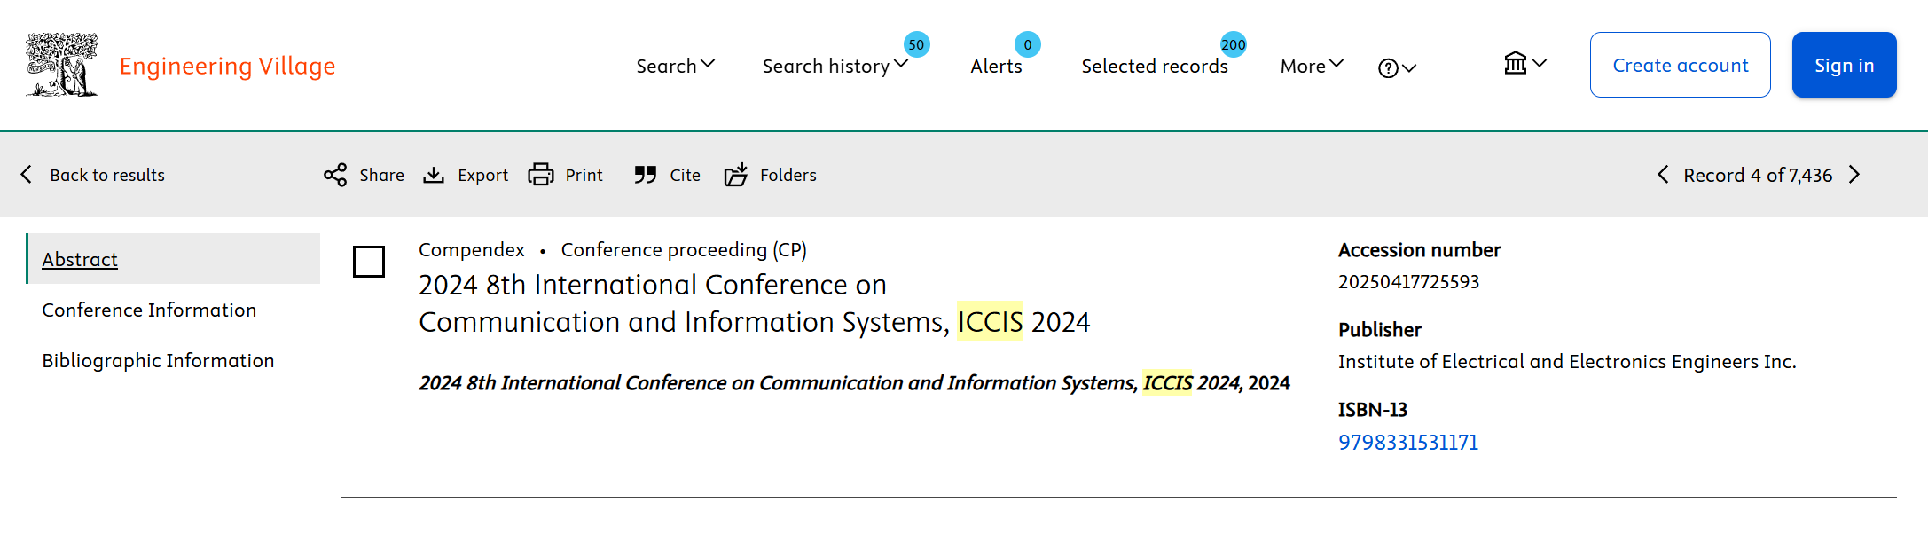Switch to the Conference Information section
The image size is (1928, 534).
[149, 310]
